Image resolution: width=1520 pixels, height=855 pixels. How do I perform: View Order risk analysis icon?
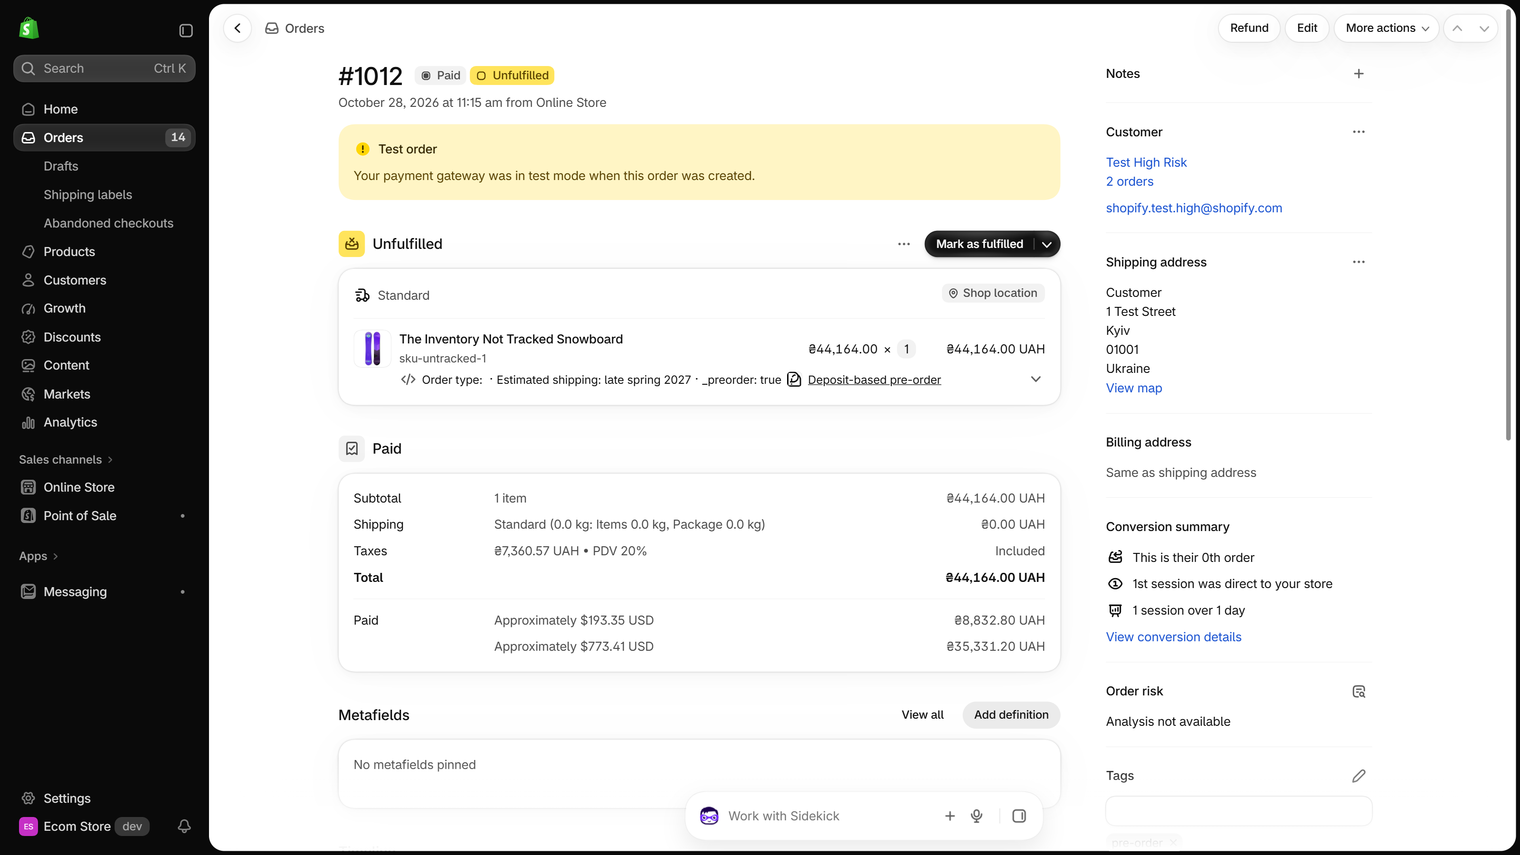tap(1358, 691)
